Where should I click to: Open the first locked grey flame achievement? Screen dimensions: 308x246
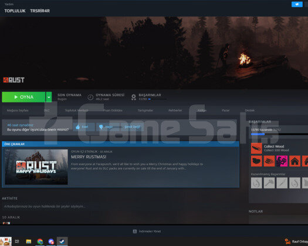(256, 183)
